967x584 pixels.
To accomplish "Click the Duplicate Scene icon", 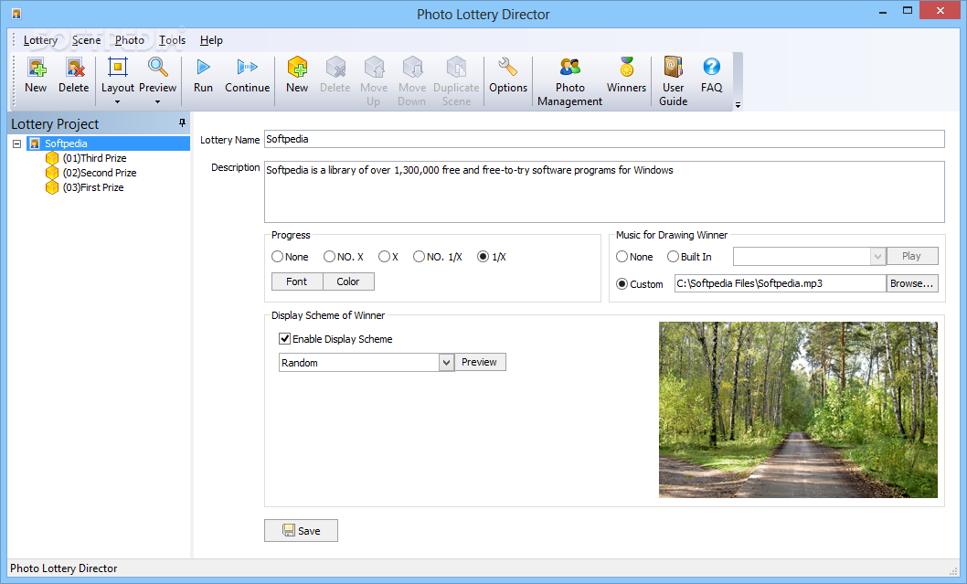I will pos(456,68).
